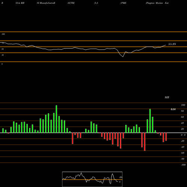Click the "SI(TM)" header label
The height and width of the screenshot is (187, 187).
point(71,3)
